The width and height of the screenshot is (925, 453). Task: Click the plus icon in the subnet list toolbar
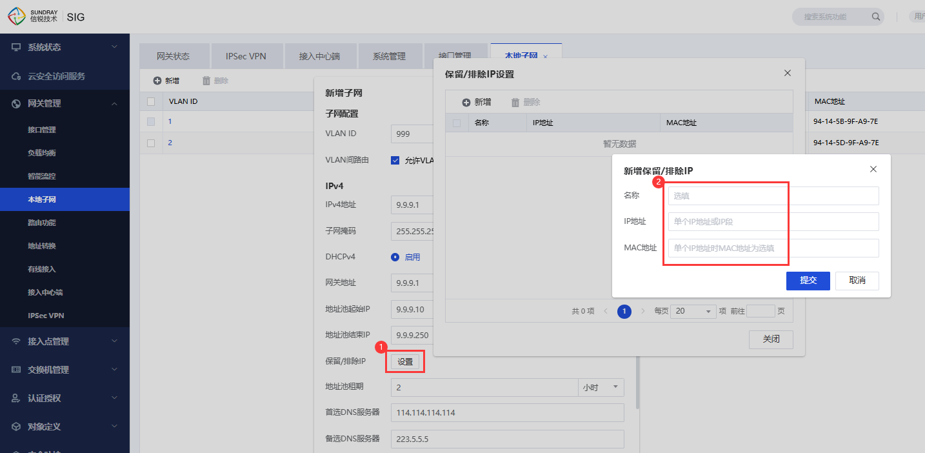(157, 81)
